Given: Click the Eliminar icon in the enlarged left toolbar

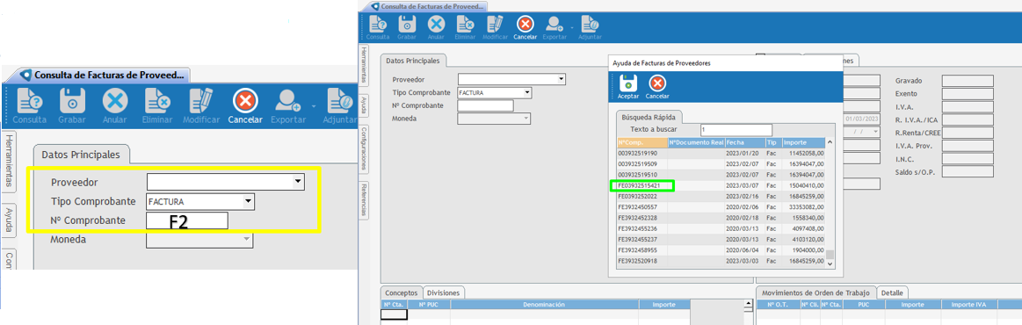Looking at the screenshot, I should tap(157, 102).
